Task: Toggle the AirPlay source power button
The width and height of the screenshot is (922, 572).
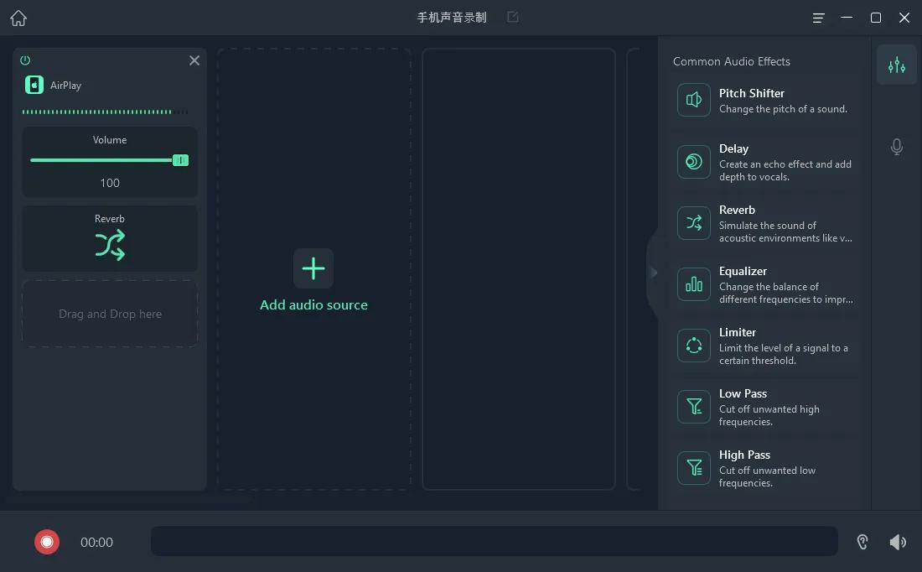Action: pos(25,60)
